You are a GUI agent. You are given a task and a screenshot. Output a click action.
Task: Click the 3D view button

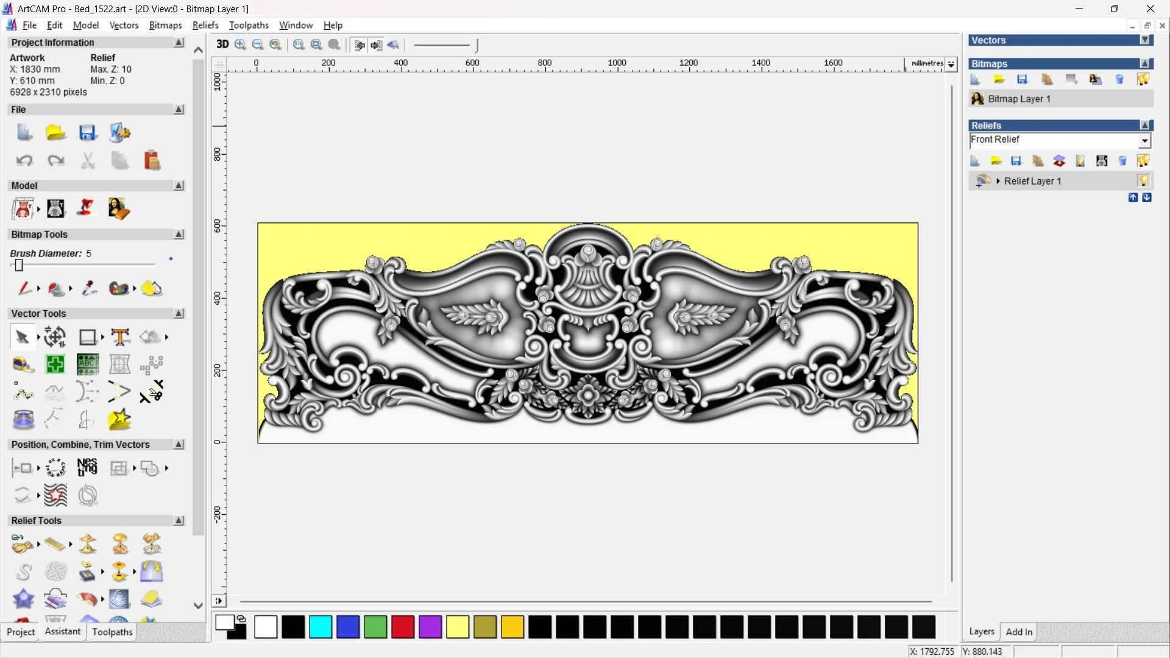(x=222, y=44)
